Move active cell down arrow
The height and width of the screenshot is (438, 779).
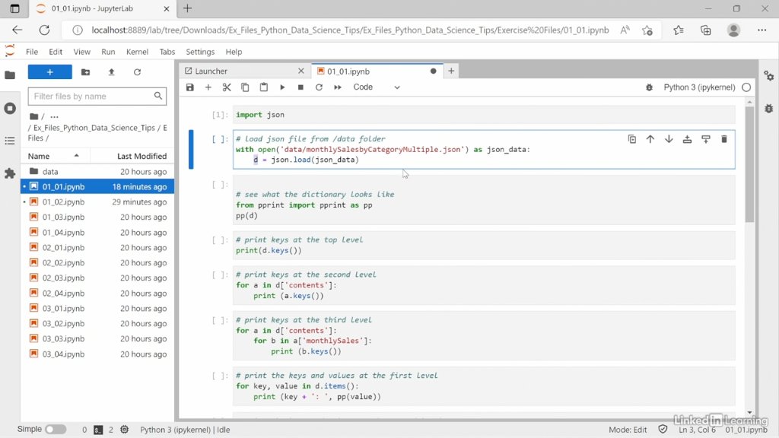tap(669, 140)
